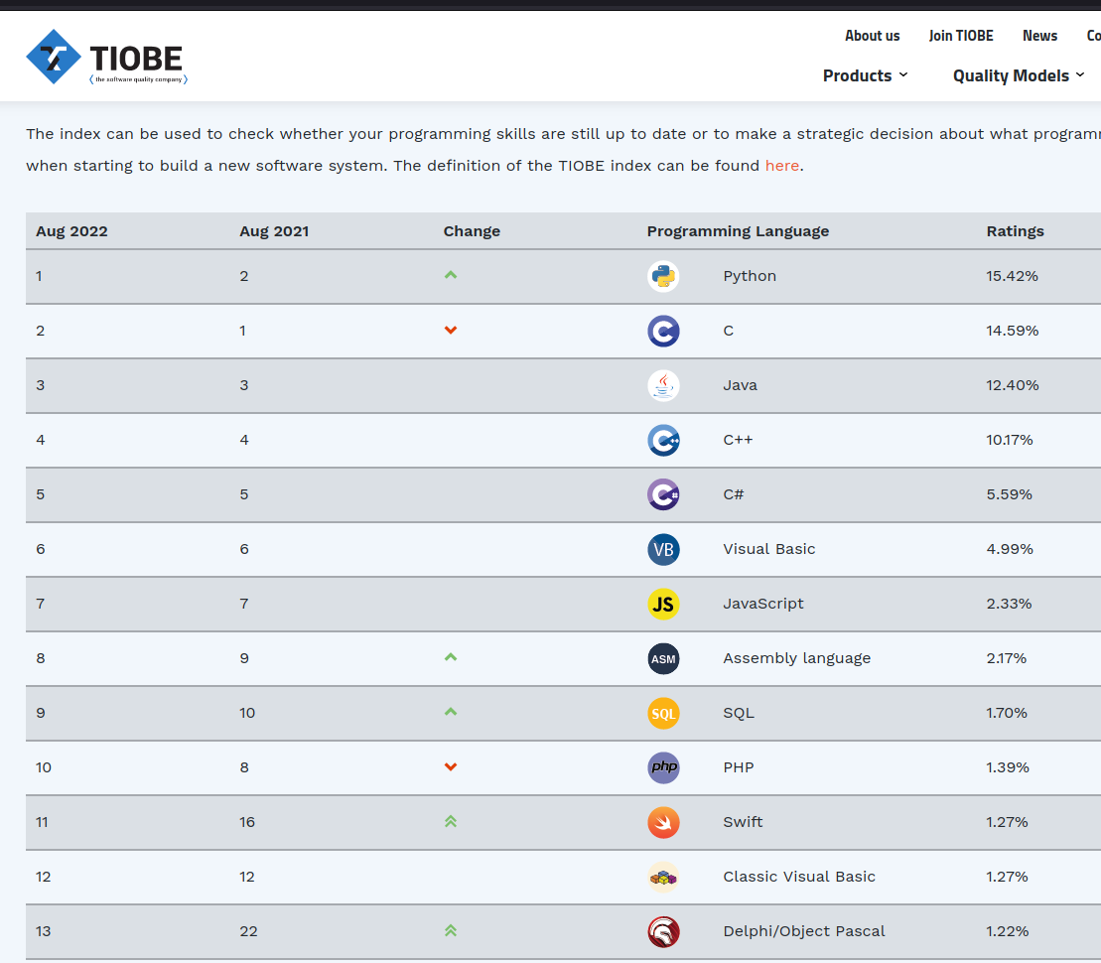
Task: Click the 2.17% rating value
Action: click(1007, 658)
